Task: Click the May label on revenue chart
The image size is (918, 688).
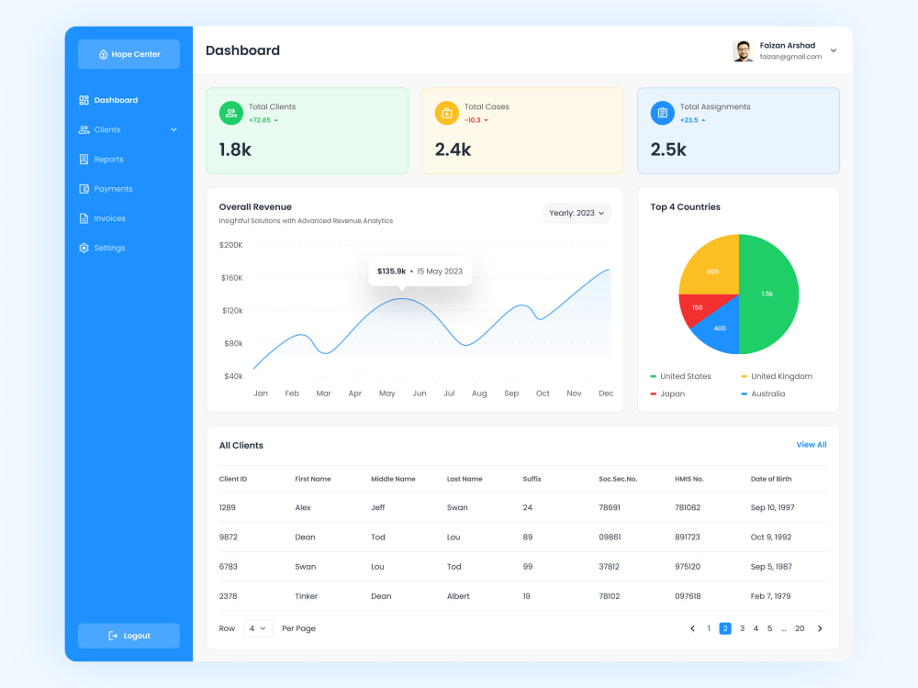Action: pos(387,394)
